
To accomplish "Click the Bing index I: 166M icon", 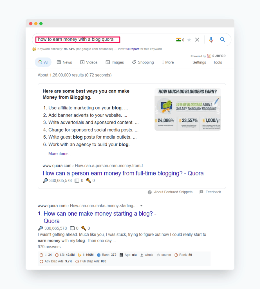I will pyautogui.click(x=80, y=255).
